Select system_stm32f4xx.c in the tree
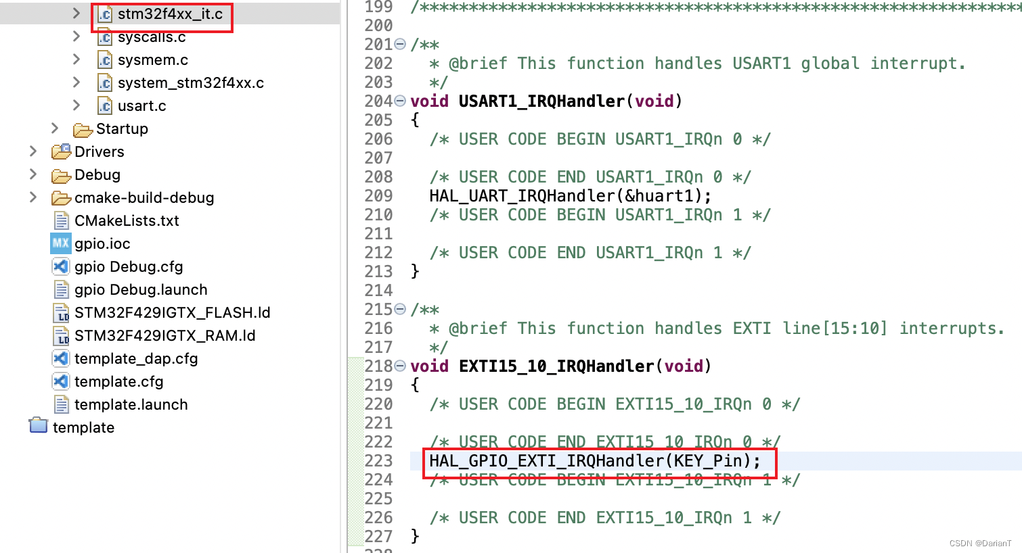This screenshot has width=1022, height=553. [191, 83]
